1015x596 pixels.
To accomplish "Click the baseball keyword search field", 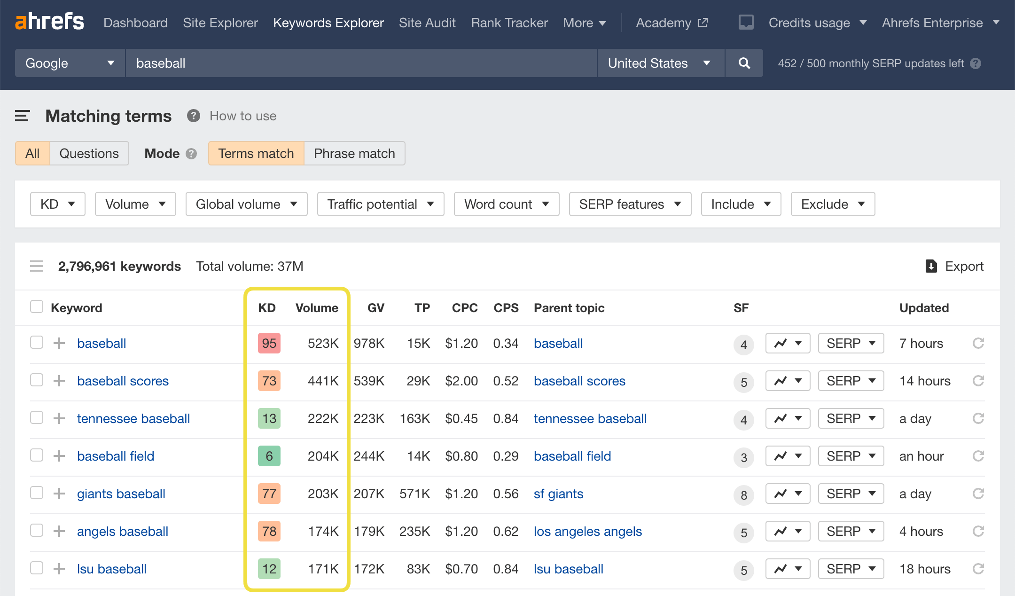I will (x=361, y=63).
